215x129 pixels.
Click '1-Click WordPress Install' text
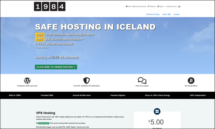tap(54, 44)
